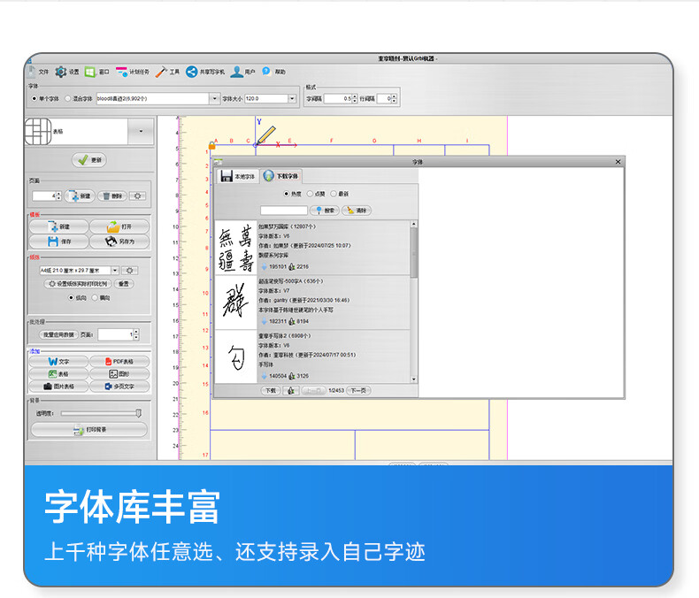Increment the page number 4 stepper

tap(58, 194)
